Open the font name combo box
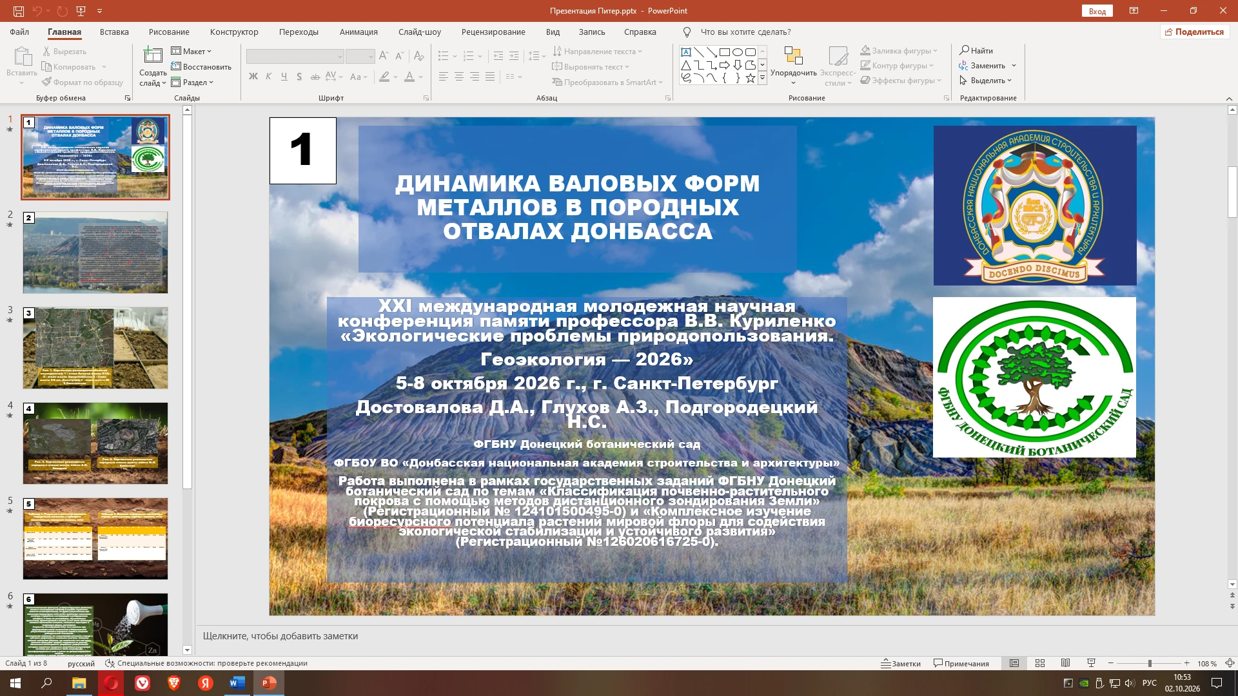This screenshot has width=1238, height=696. tap(295, 57)
